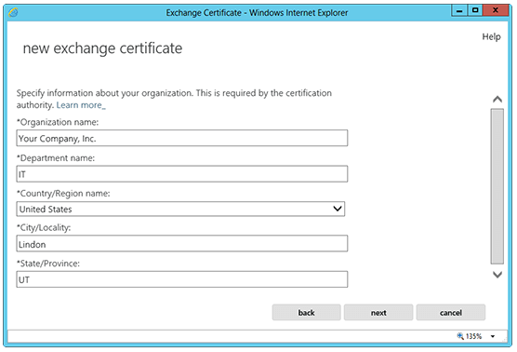Click the cancel button
The image size is (517, 352).
point(451,312)
